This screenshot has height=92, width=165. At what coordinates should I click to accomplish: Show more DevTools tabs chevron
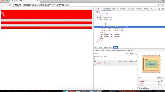click(x=151, y=9)
